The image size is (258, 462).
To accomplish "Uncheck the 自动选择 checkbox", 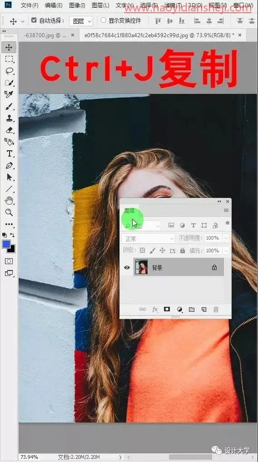I will [x=34, y=20].
